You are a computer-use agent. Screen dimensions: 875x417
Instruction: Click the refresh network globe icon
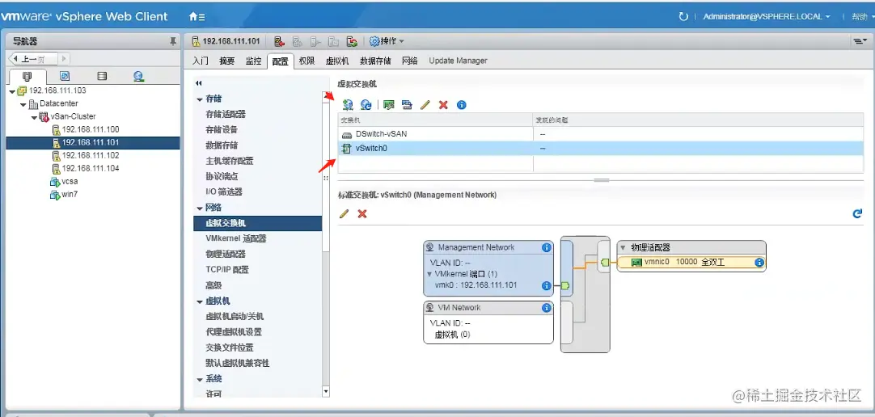tap(366, 105)
